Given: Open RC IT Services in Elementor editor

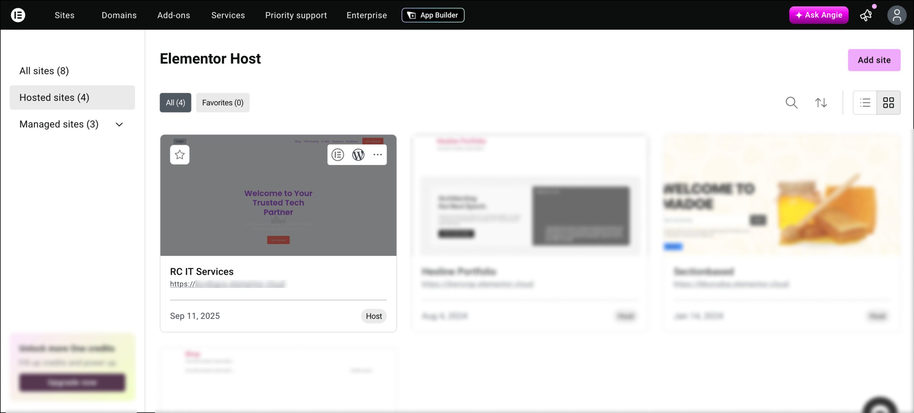Looking at the screenshot, I should 338,155.
